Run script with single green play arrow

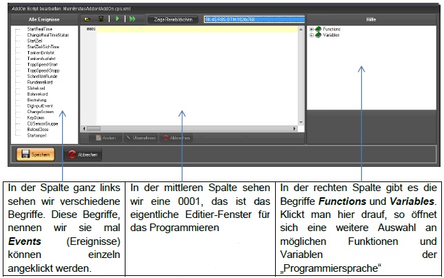(x=117, y=19)
